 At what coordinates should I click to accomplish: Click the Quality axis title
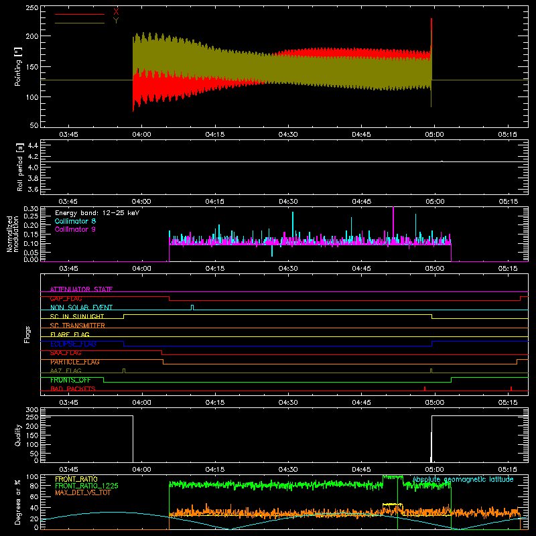pyautogui.click(x=18, y=435)
